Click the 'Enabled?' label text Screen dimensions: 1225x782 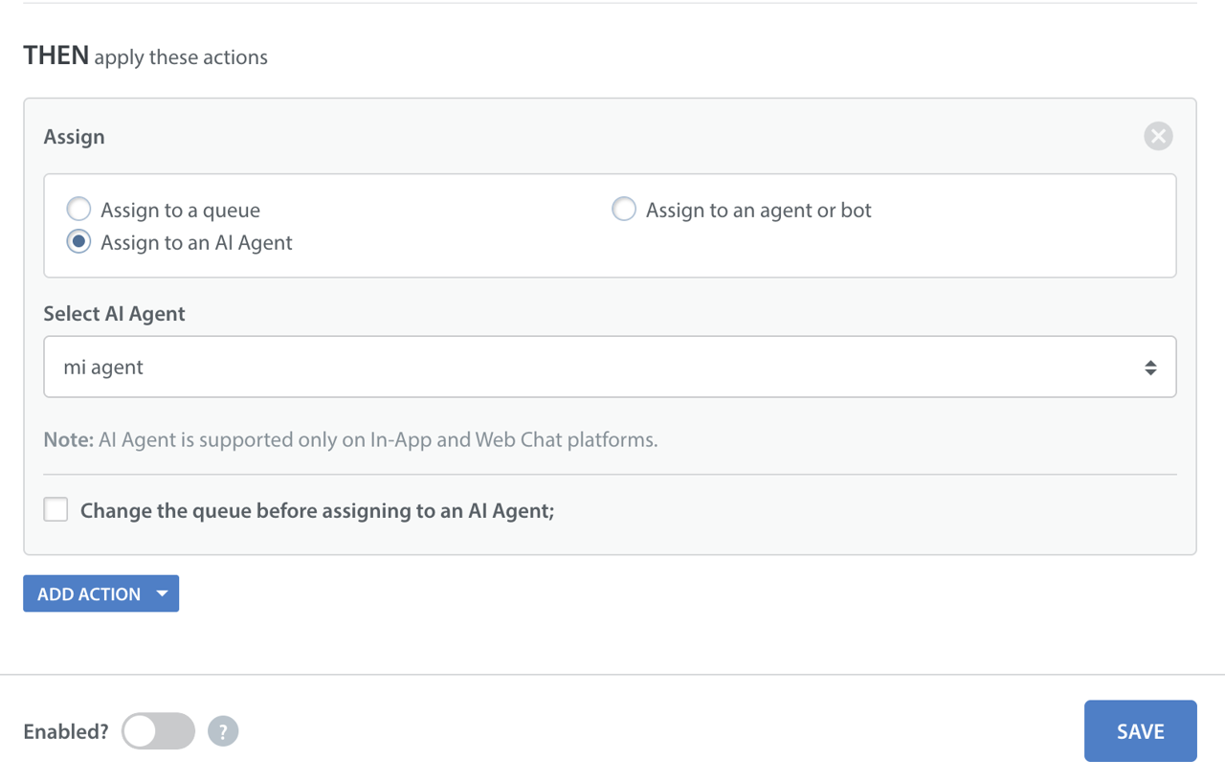click(x=66, y=732)
